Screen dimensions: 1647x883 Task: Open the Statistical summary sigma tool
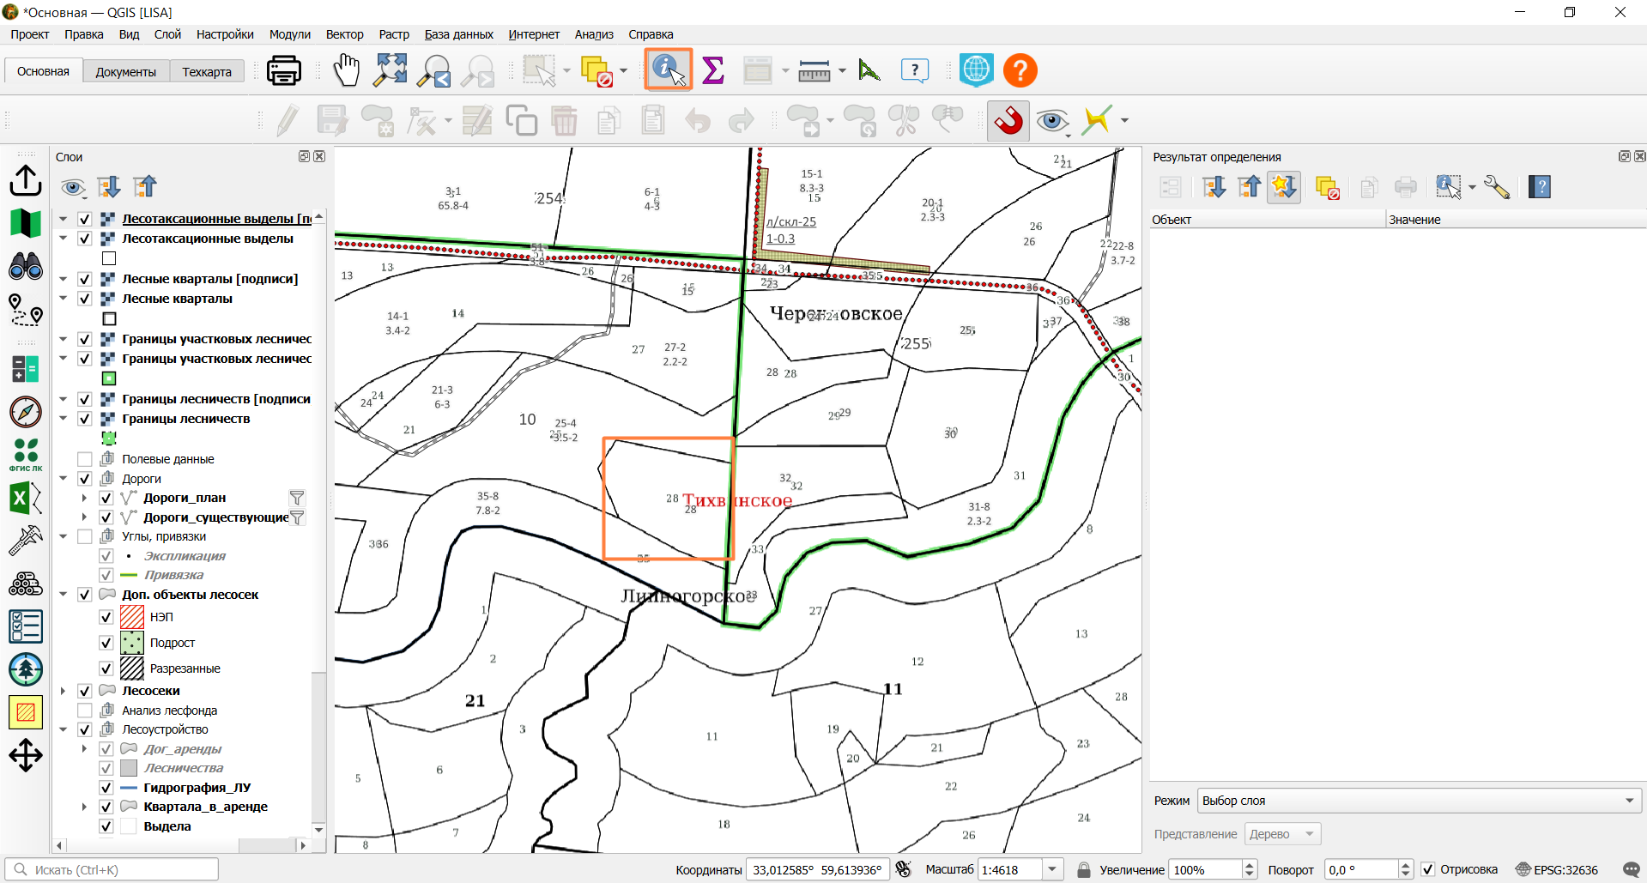coord(713,70)
